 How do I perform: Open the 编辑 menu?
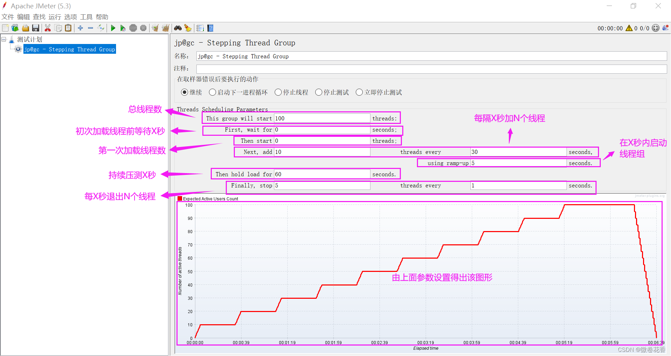(23, 17)
